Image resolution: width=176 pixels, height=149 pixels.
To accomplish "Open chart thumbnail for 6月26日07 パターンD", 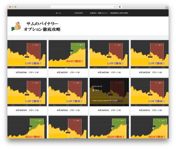I will pyautogui.click(x=68, y=54).
